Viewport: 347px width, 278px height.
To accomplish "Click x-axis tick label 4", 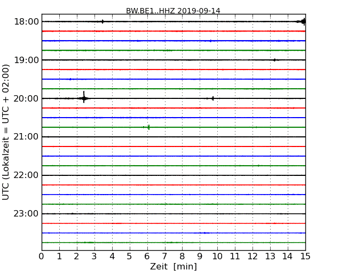I will click(x=112, y=257).
